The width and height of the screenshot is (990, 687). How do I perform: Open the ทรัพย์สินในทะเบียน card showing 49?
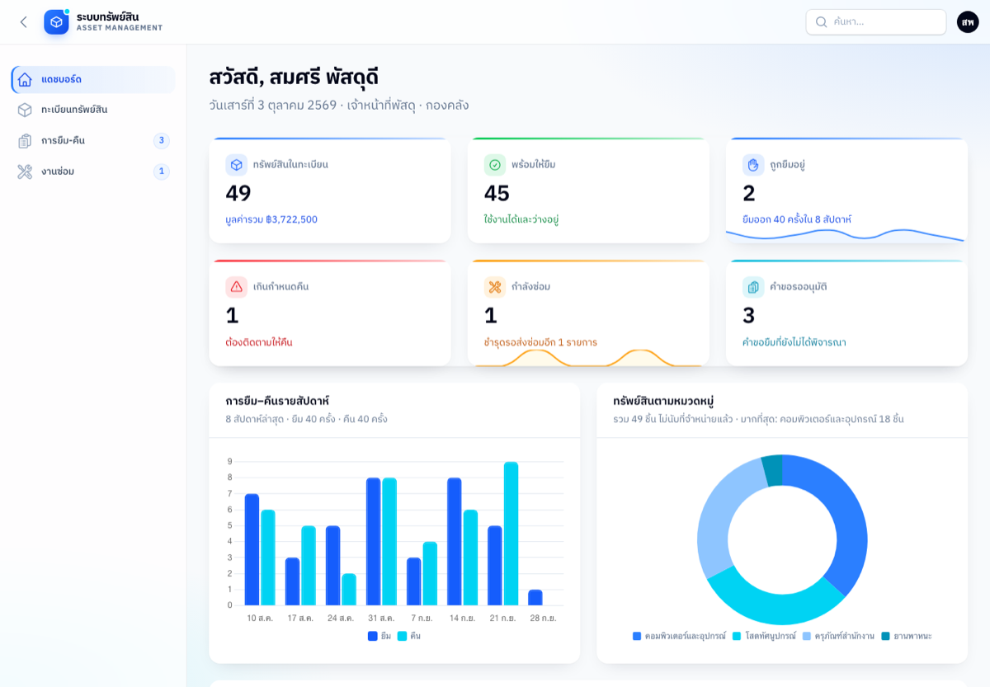[x=330, y=191]
